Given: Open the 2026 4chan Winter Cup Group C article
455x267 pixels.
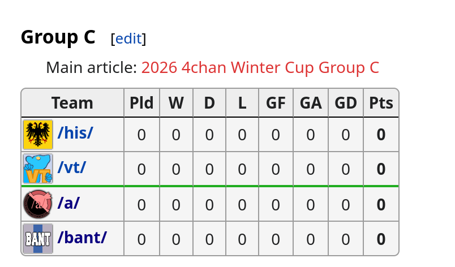Looking at the screenshot, I should click(260, 68).
